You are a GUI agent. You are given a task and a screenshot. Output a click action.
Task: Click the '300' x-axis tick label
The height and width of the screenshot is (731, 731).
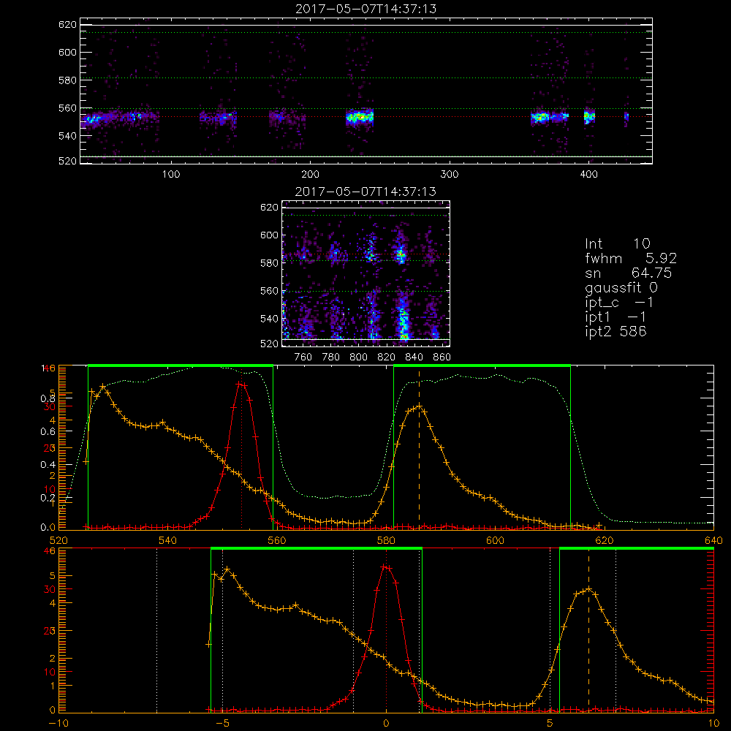click(x=450, y=175)
